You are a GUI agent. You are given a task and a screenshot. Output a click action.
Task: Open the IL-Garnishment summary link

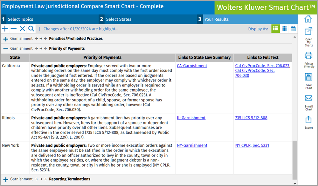(x=191, y=118)
